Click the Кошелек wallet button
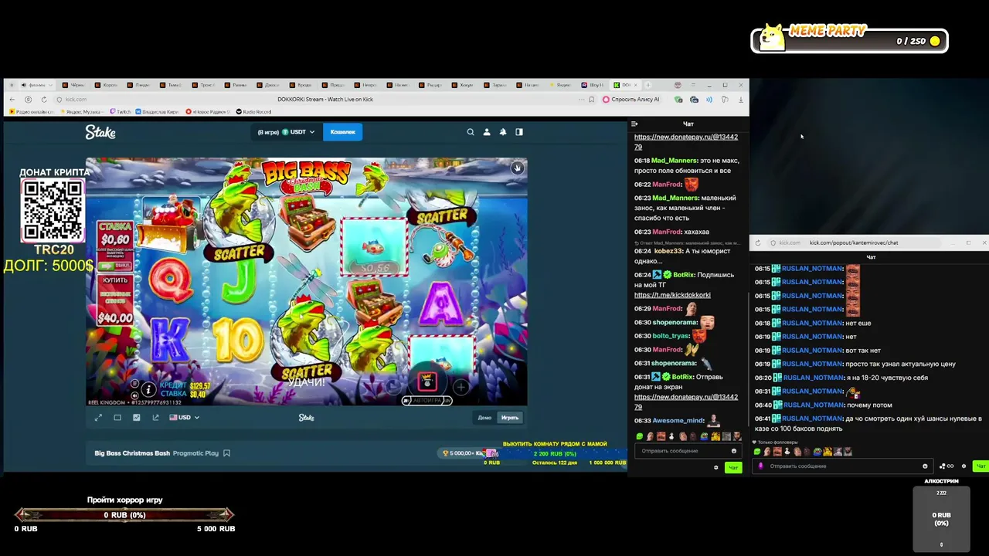Viewport: 989px width, 556px height. click(343, 132)
